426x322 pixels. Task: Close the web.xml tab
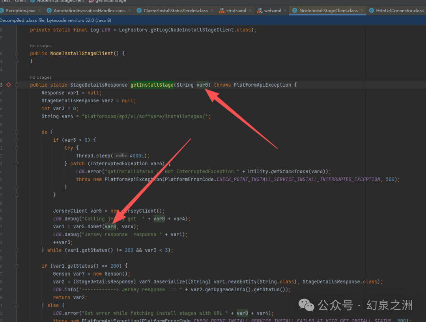(x=285, y=11)
